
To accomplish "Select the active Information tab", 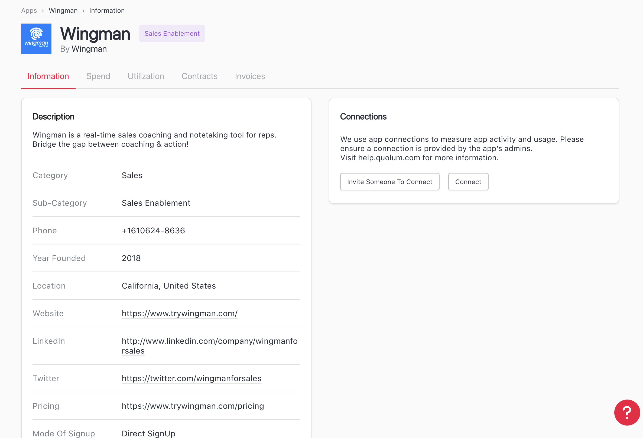I will (48, 76).
